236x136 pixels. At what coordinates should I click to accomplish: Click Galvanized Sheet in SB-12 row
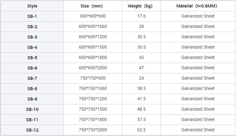(x=198, y=130)
